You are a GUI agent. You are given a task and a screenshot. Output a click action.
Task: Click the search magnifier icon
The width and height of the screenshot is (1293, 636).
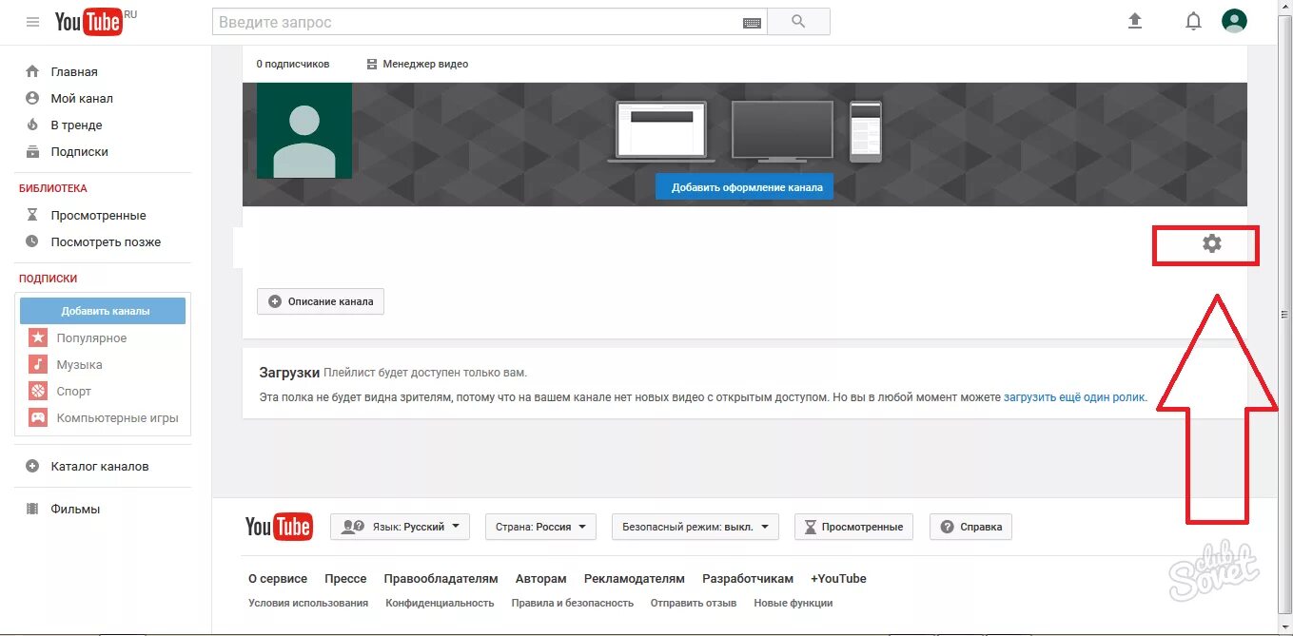click(799, 20)
